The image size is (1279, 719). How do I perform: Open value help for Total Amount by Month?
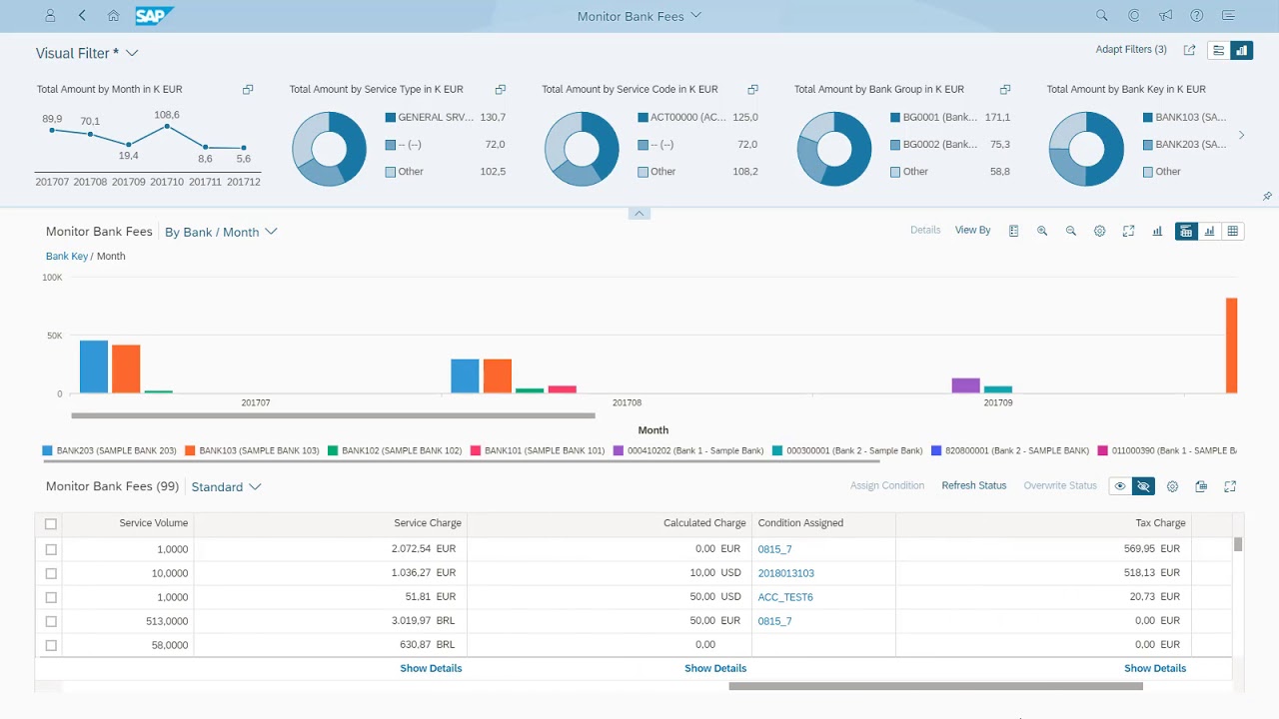pos(248,90)
